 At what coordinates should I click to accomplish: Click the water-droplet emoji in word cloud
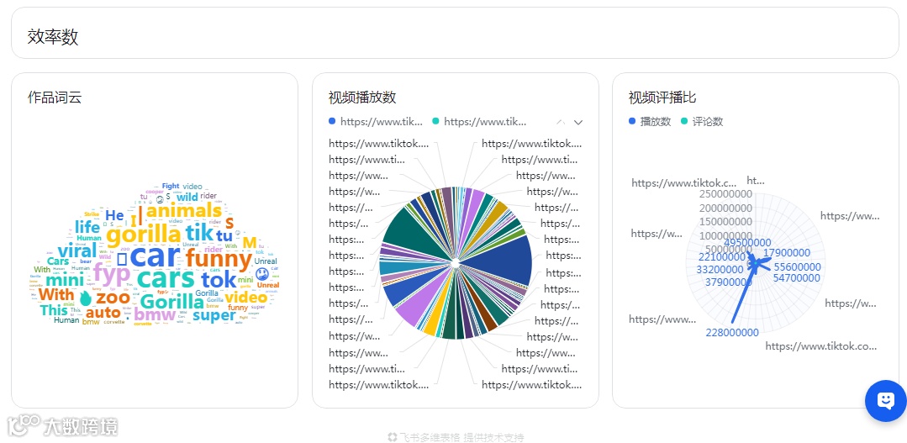pos(86,298)
